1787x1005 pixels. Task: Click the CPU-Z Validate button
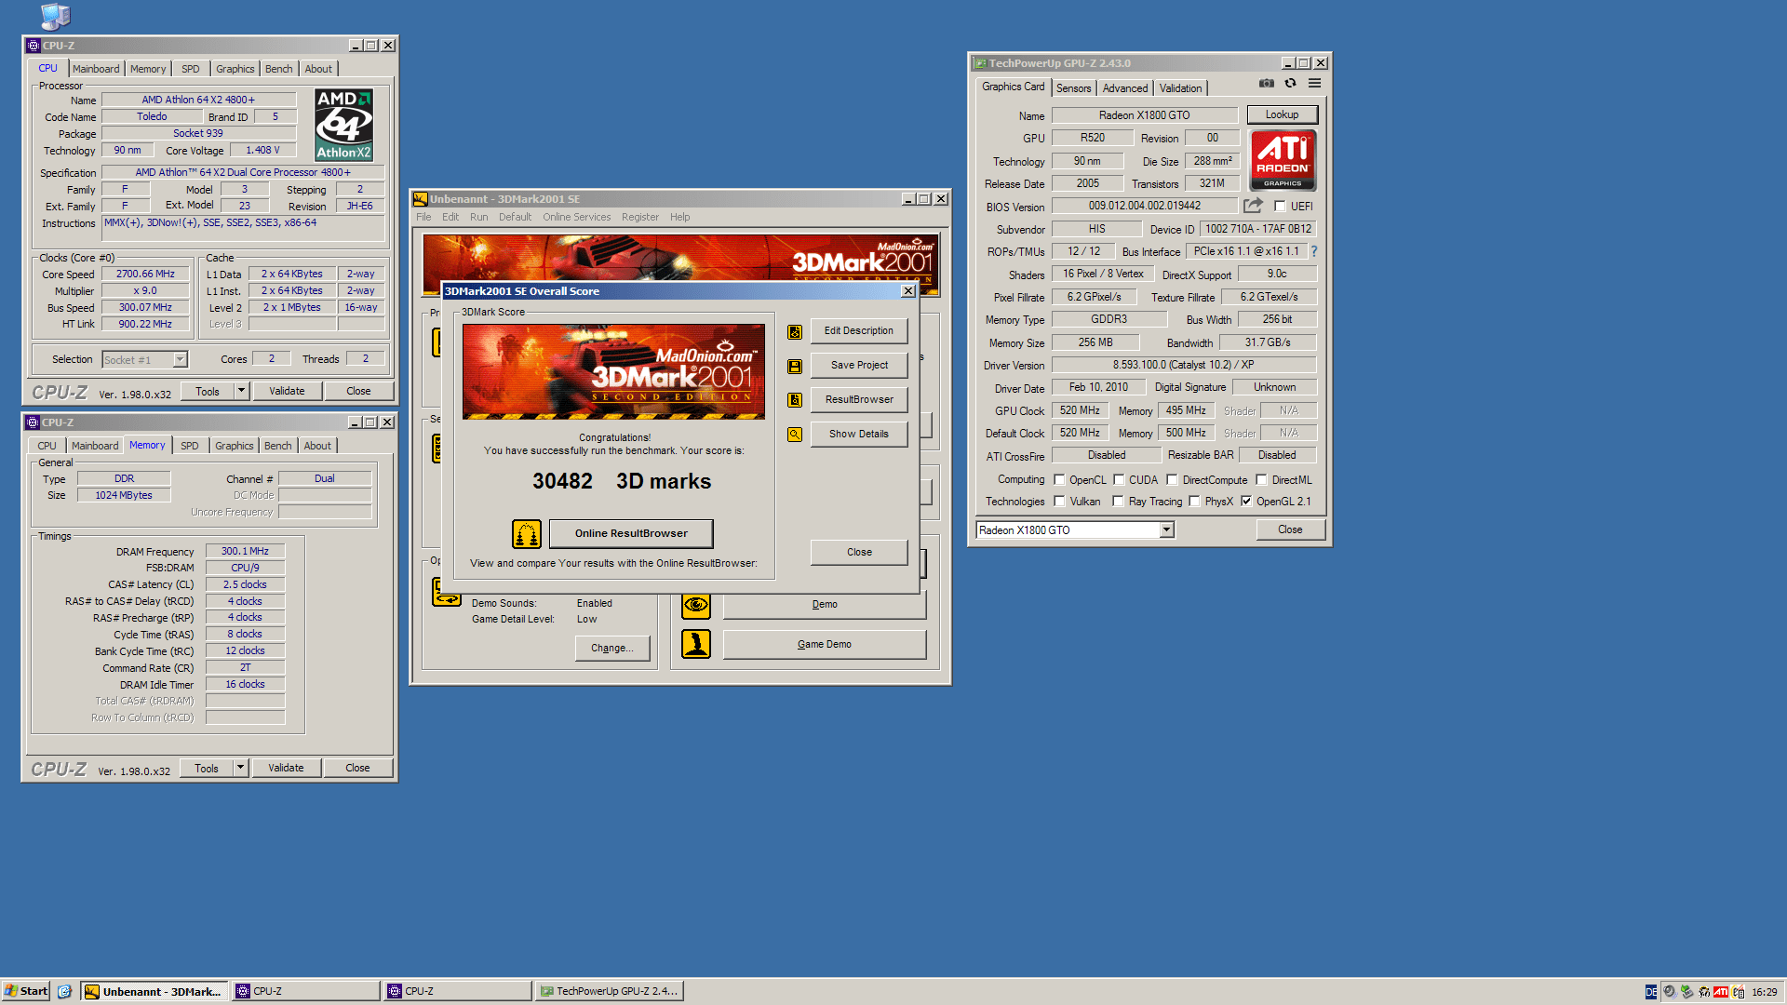point(286,390)
